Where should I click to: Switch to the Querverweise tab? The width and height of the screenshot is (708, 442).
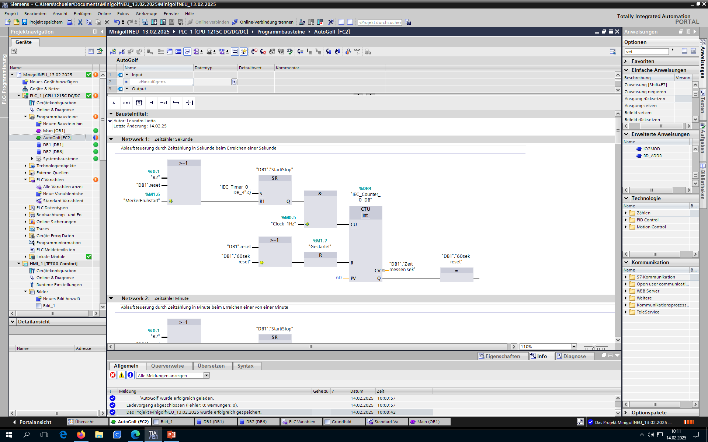[x=167, y=366]
